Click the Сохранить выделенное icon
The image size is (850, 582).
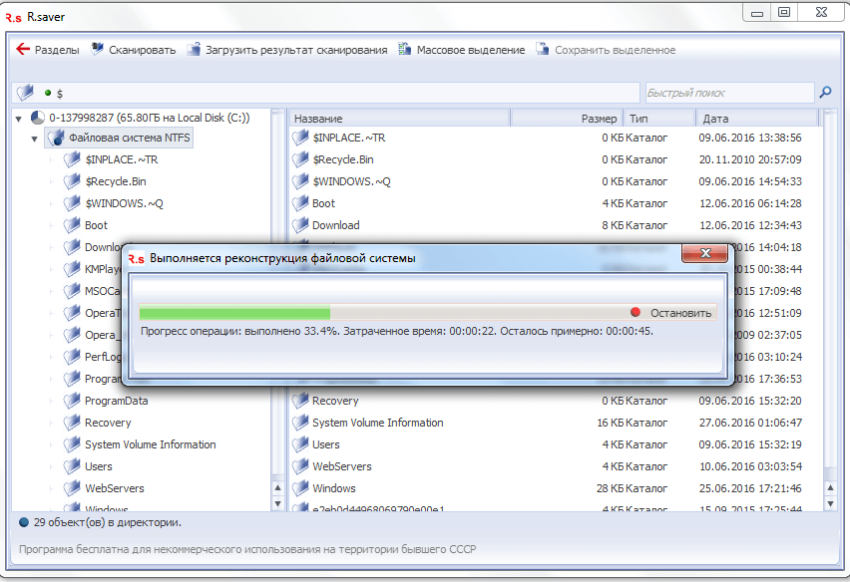543,49
